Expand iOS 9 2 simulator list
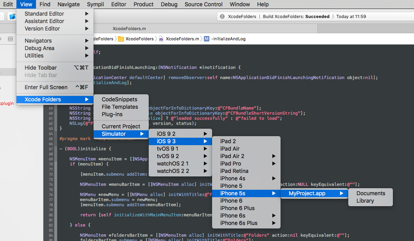The width and height of the screenshot is (414, 241). [x=180, y=133]
